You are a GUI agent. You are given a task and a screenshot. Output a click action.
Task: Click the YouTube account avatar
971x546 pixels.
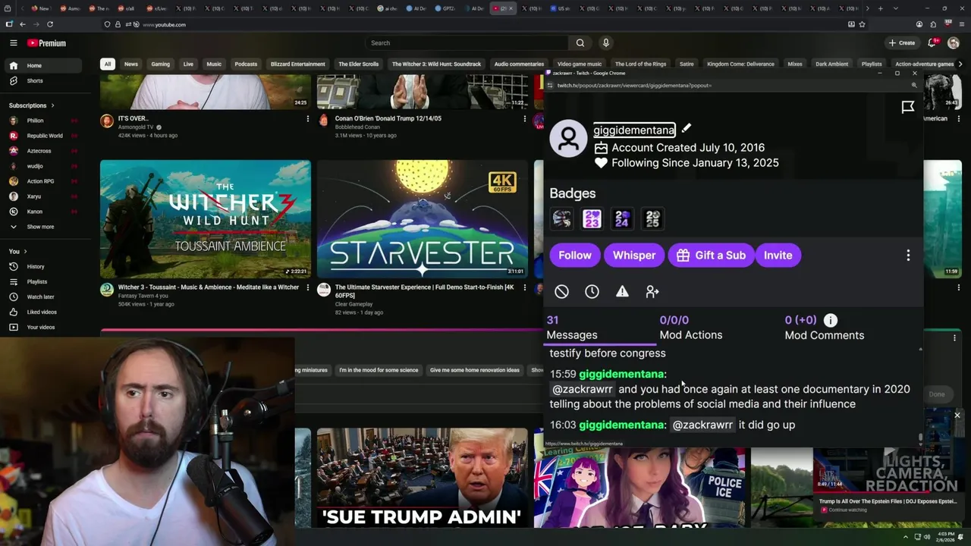pos(954,43)
